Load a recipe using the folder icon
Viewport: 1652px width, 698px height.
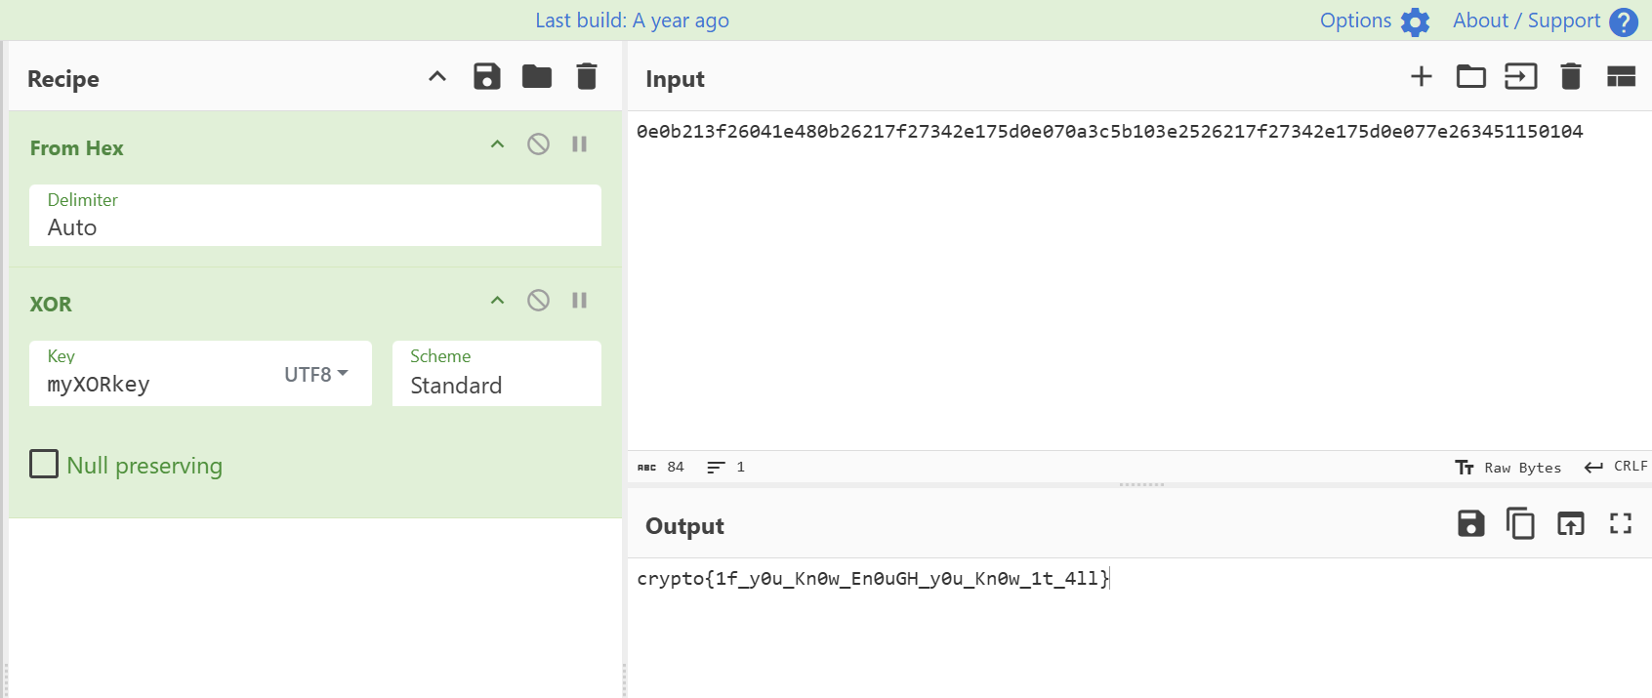[x=536, y=76]
